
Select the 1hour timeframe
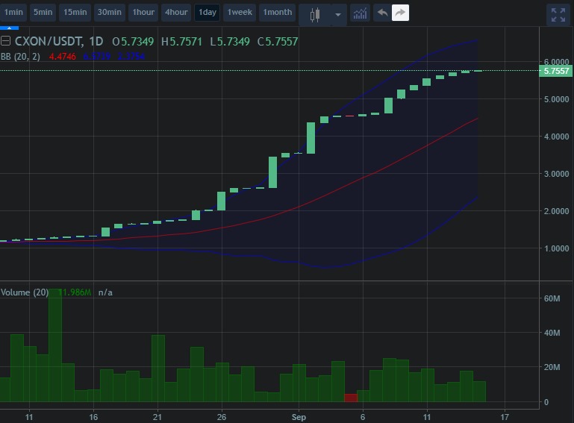click(143, 13)
